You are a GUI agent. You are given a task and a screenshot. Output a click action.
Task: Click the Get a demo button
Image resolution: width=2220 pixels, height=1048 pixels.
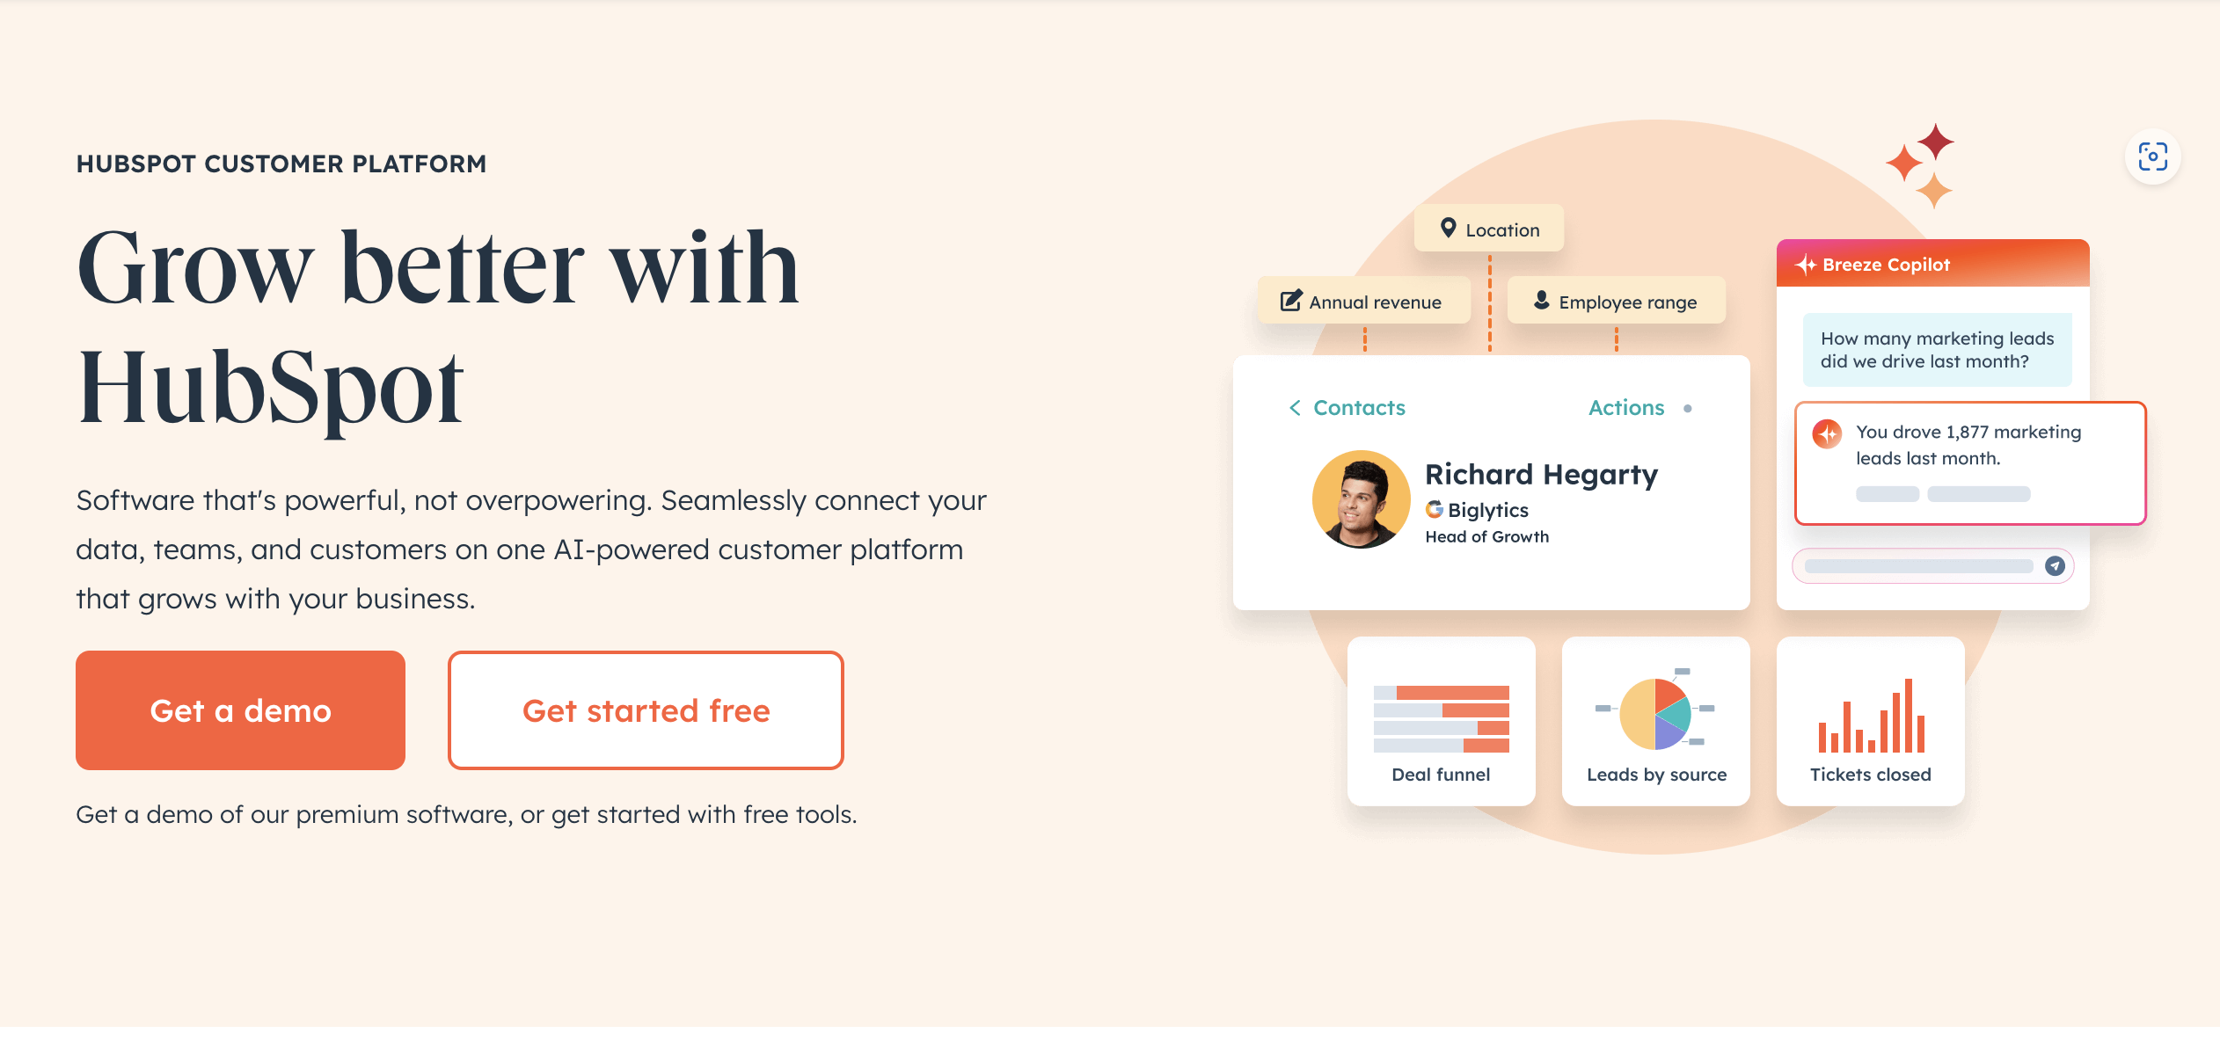click(241, 710)
